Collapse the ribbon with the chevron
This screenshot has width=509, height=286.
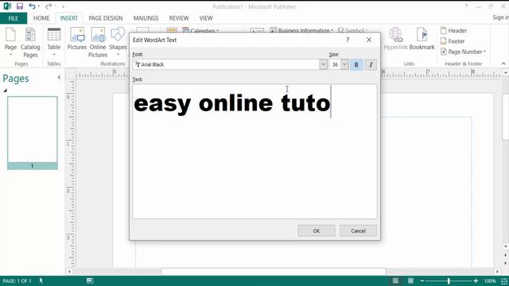(503, 64)
